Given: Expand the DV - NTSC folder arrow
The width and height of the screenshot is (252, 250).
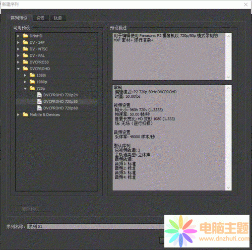Looking at the screenshot, I should click(x=18, y=49).
